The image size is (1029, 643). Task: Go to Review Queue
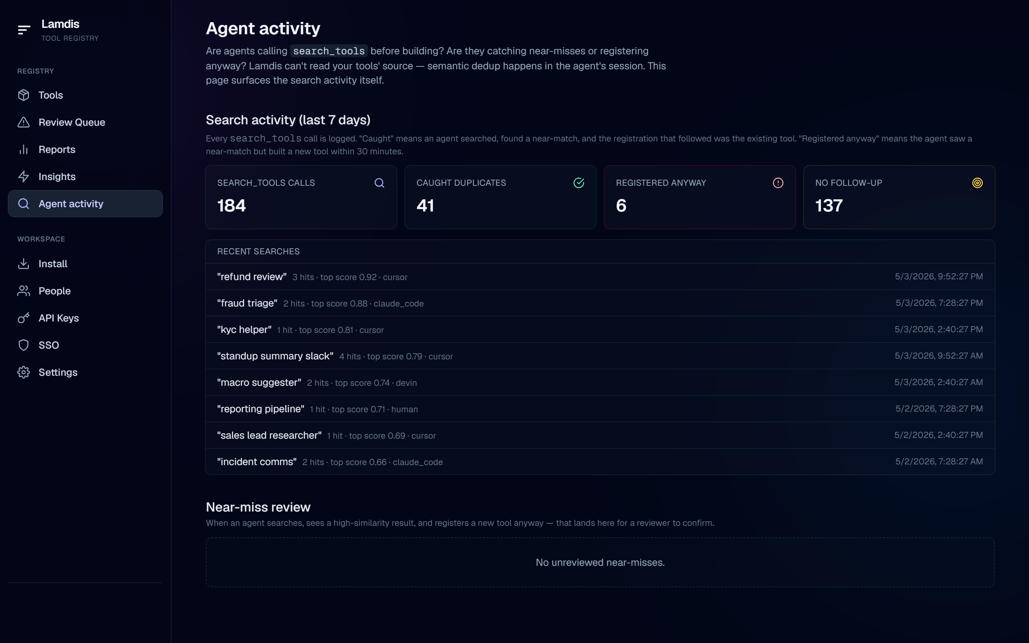click(85, 122)
